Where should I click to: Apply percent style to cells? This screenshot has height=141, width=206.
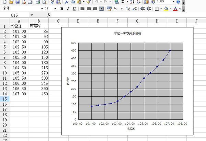pos(115,9)
